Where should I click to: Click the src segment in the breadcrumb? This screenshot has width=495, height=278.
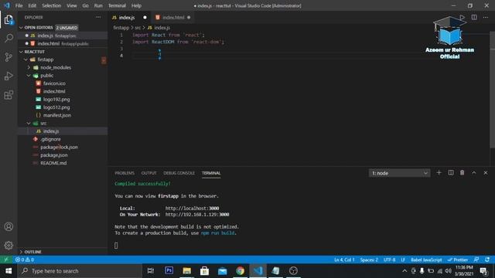pyautogui.click(x=138, y=28)
